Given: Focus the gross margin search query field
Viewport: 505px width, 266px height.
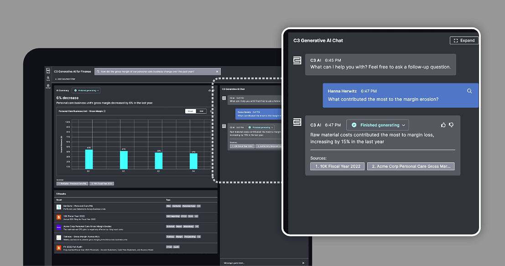Looking at the screenshot, I should [157, 72].
